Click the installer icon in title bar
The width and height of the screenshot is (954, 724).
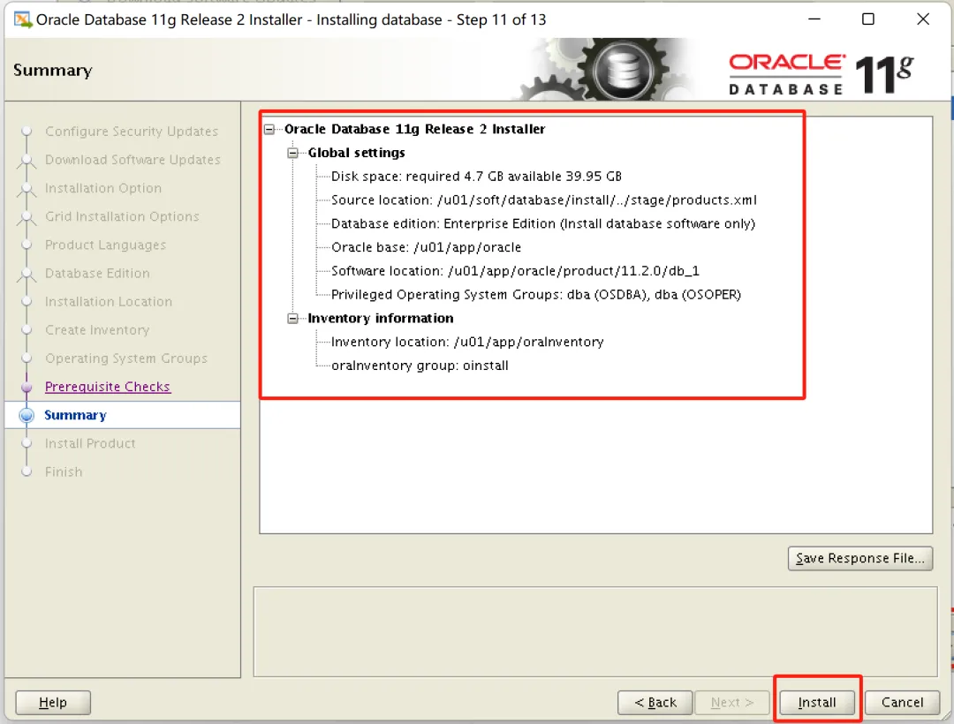click(x=23, y=19)
